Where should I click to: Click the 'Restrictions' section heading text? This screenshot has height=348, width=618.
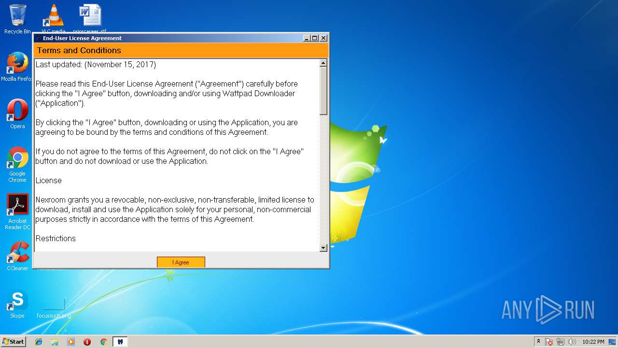(56, 238)
